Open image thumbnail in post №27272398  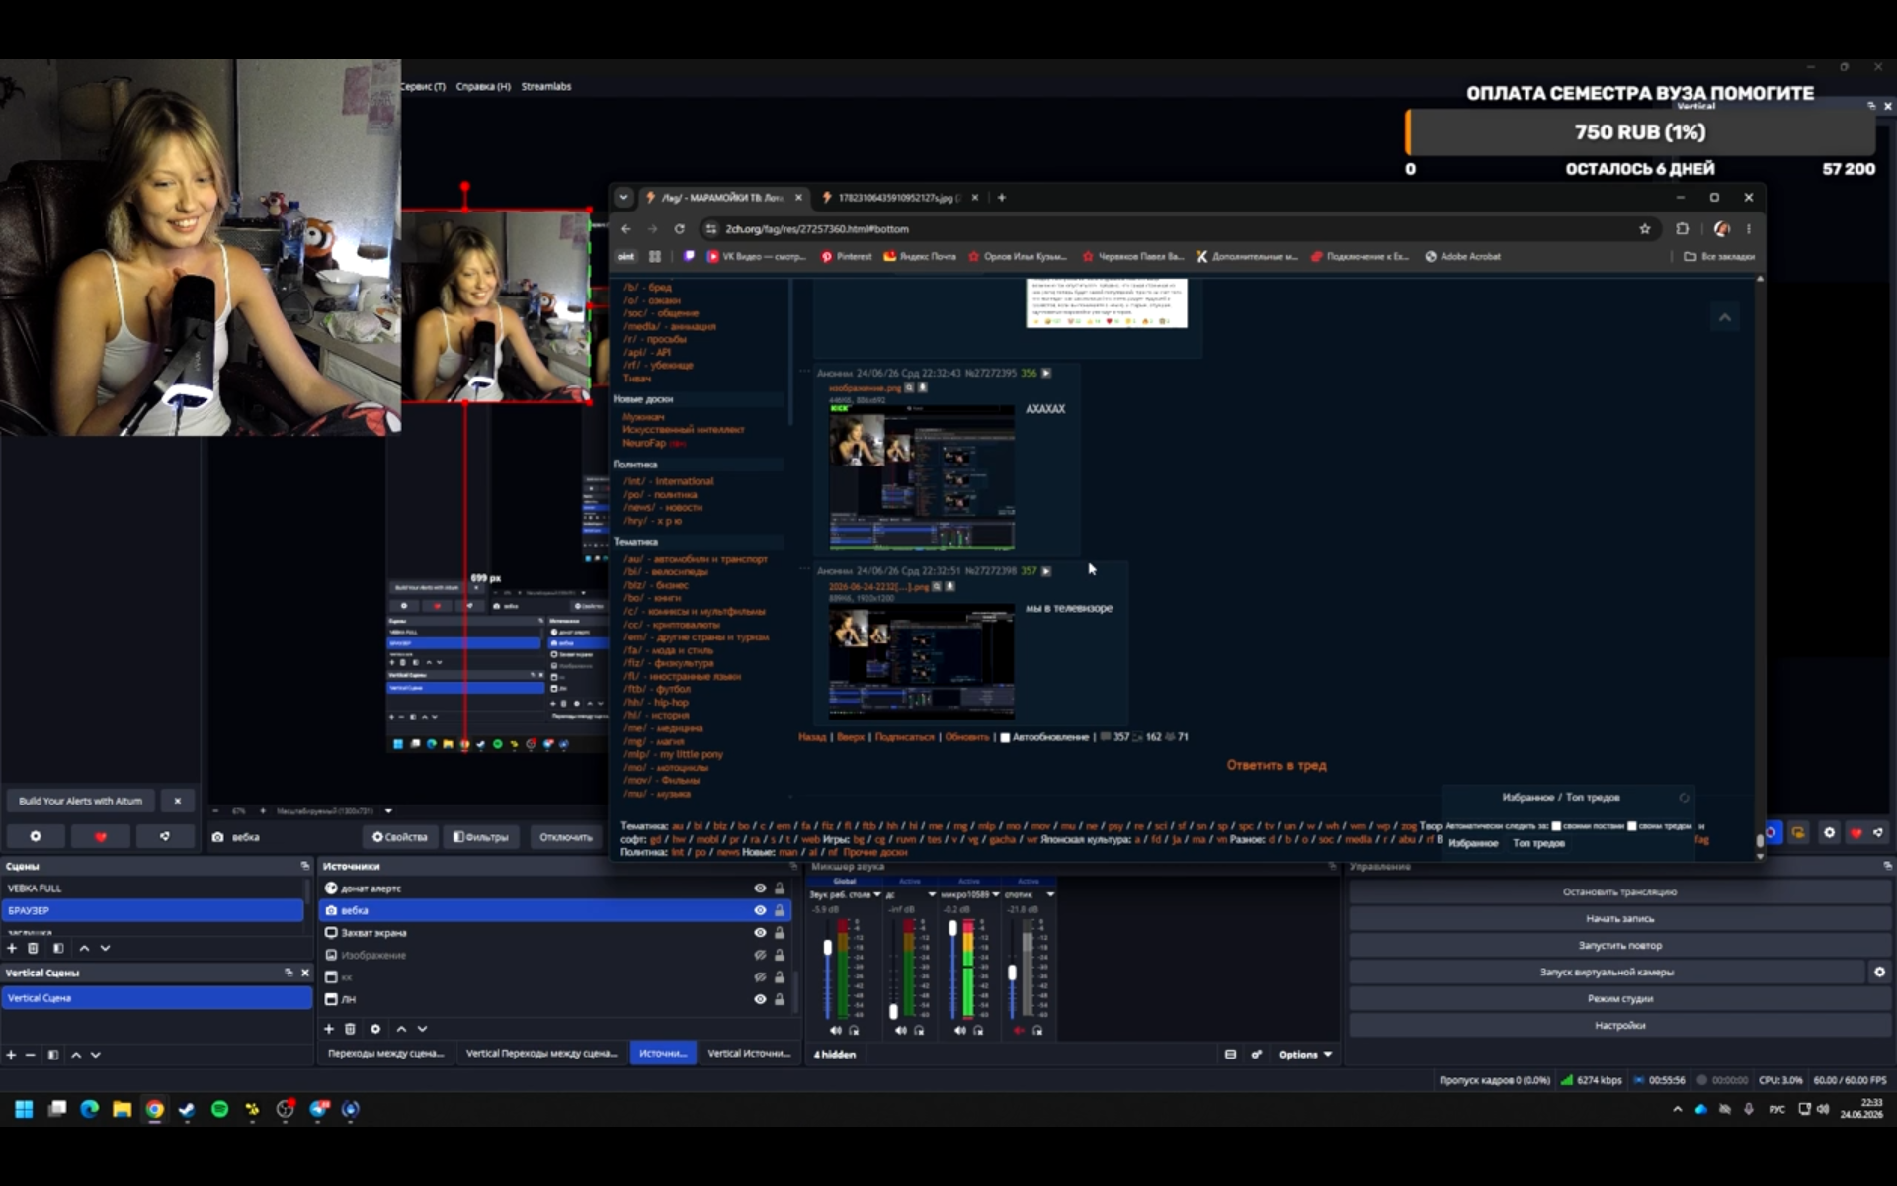(x=922, y=661)
